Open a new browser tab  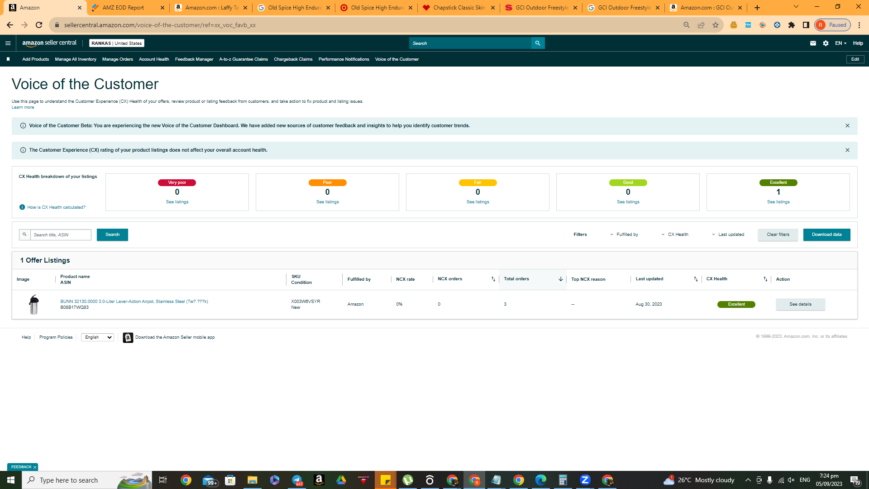[757, 8]
